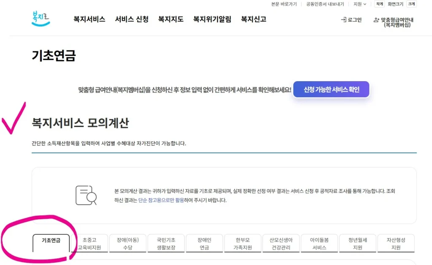Viewport: 432px width, 265px height.
Task: Open the 복지지도 menu
Action: (170, 19)
